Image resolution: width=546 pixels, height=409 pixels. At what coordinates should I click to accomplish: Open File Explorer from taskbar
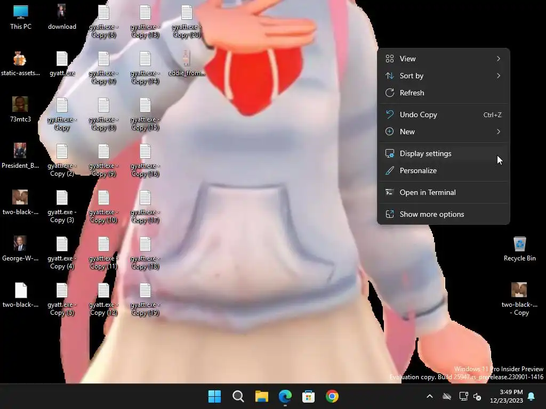[261, 396]
